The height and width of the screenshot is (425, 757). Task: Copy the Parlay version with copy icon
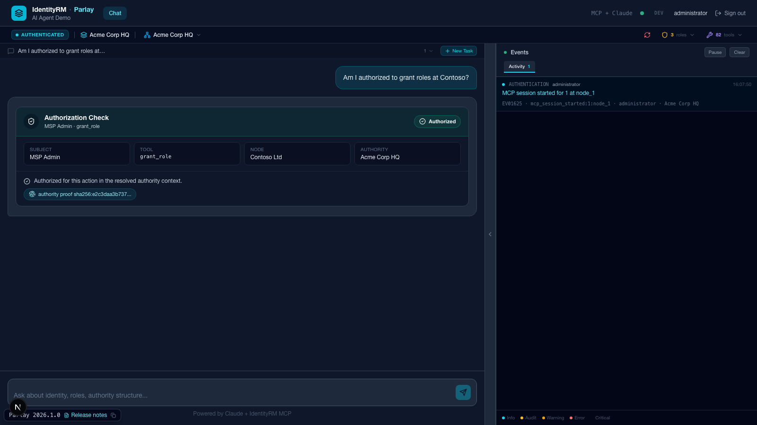tap(114, 416)
